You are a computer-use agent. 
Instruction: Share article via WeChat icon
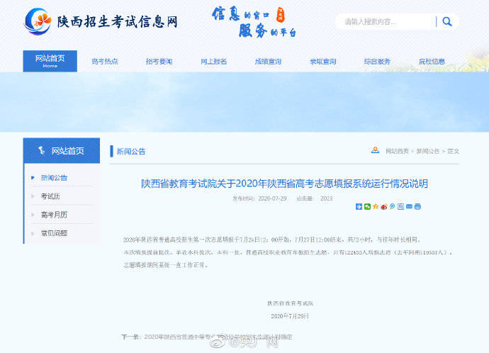[x=367, y=206]
